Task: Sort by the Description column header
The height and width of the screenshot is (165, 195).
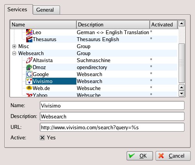Action: (x=113, y=24)
